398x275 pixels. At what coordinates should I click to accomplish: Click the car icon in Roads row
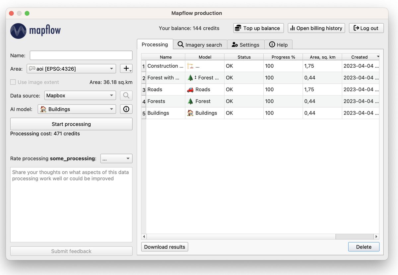click(190, 90)
